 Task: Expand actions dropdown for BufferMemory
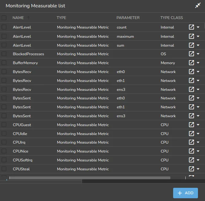(x=198, y=63)
